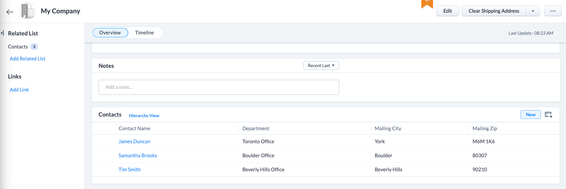
Task: Jump to Contacts in Related List sidebar
Action: tap(18, 47)
